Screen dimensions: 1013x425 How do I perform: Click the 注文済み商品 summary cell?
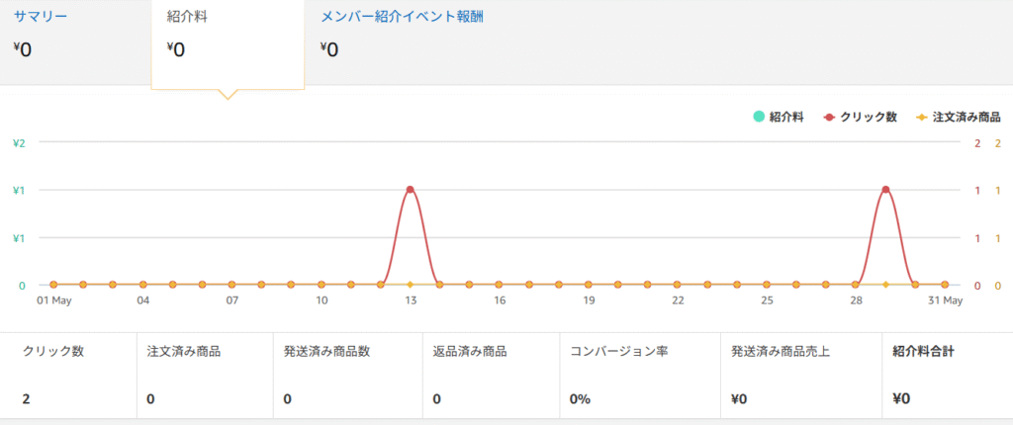204,376
